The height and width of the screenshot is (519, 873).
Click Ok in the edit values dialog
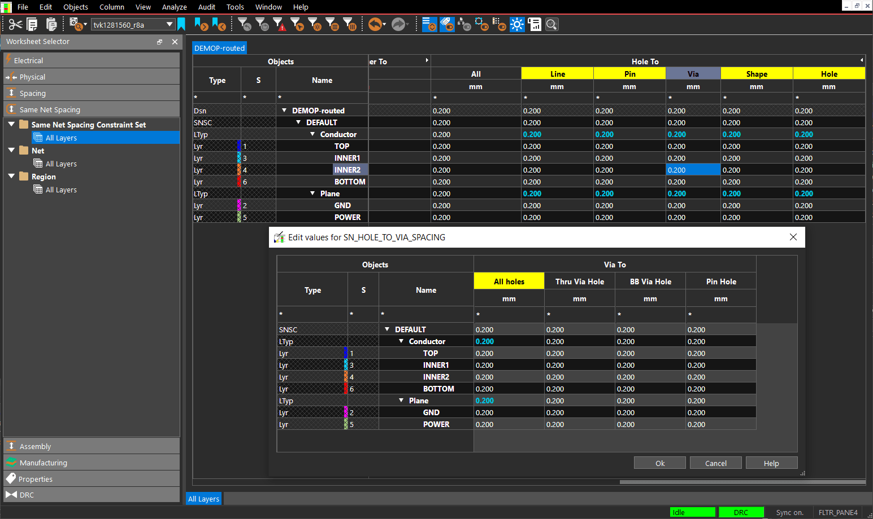click(660, 463)
